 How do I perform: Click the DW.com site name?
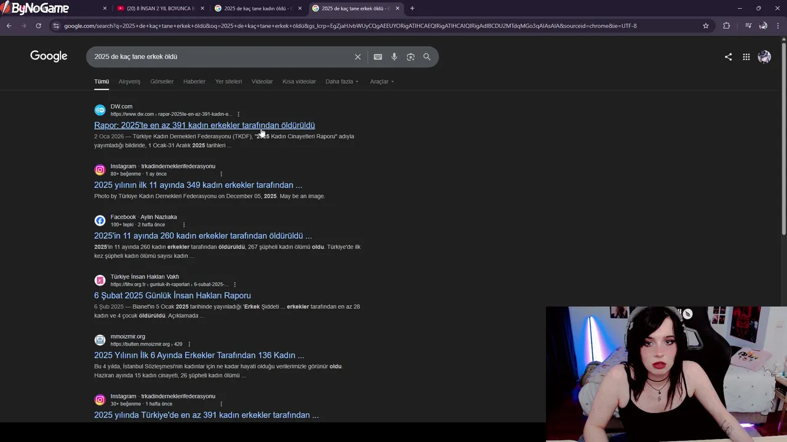[x=121, y=106]
